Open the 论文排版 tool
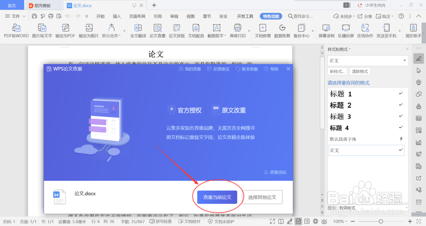 tap(177, 31)
